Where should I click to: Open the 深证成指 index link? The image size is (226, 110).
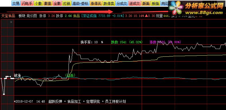tap(89, 16)
